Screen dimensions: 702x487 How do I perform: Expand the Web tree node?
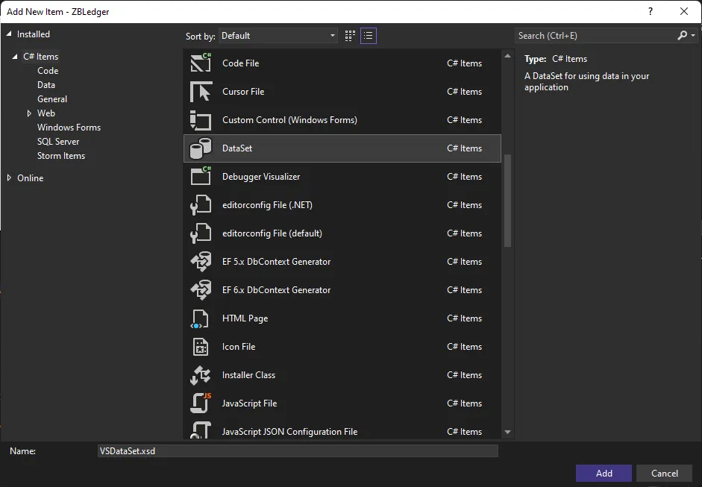29,113
